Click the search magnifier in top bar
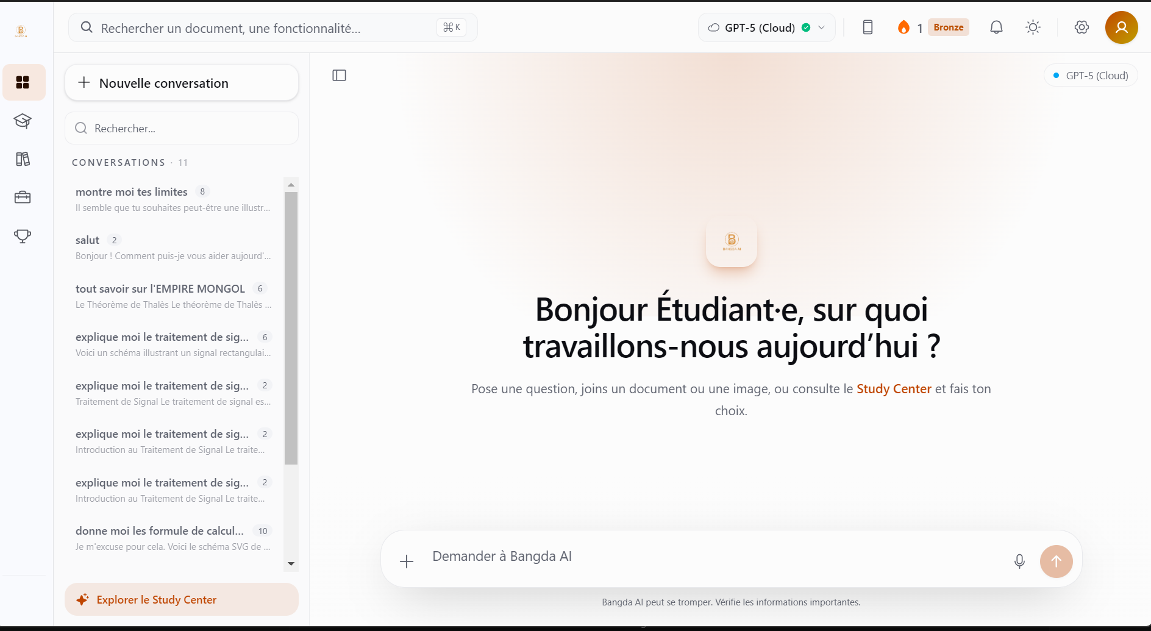The image size is (1151, 631). tap(87, 27)
